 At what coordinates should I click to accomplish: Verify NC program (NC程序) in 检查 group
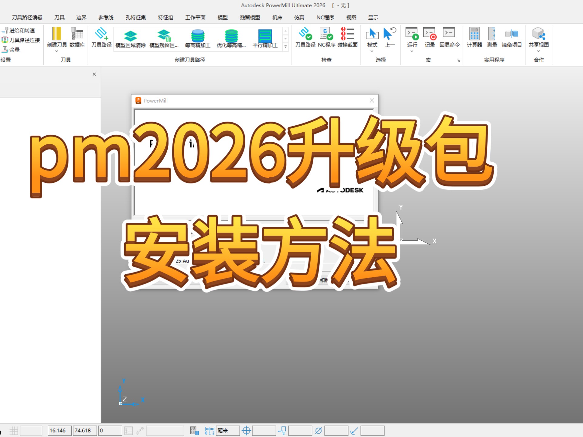click(326, 37)
